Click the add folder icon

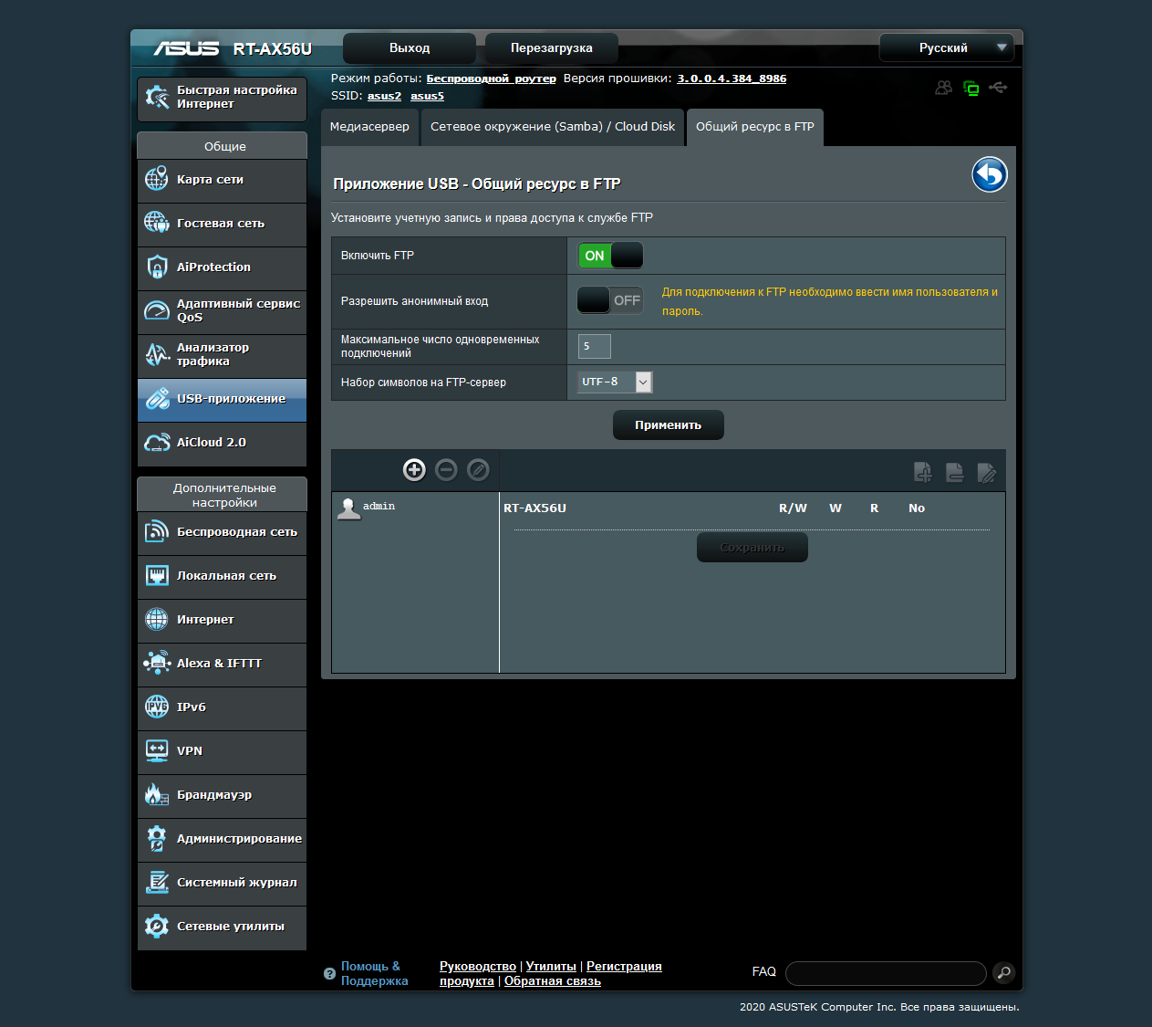pyautogui.click(x=923, y=472)
